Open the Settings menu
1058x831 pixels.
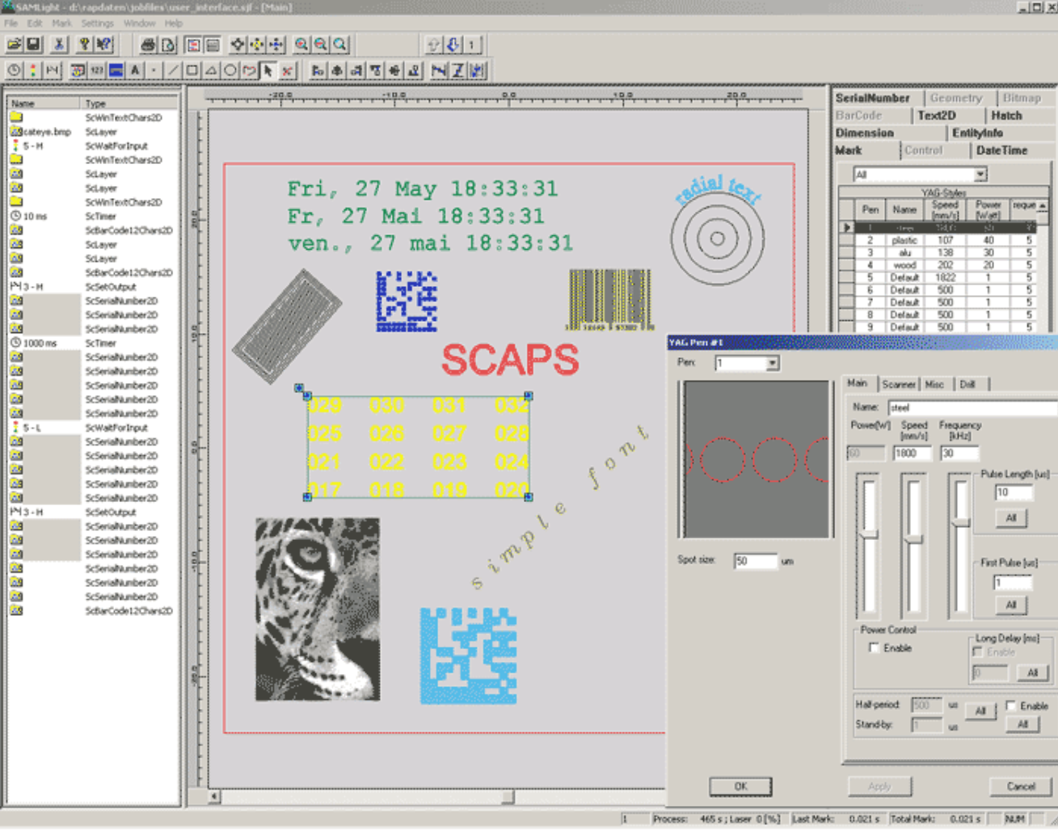tap(97, 23)
